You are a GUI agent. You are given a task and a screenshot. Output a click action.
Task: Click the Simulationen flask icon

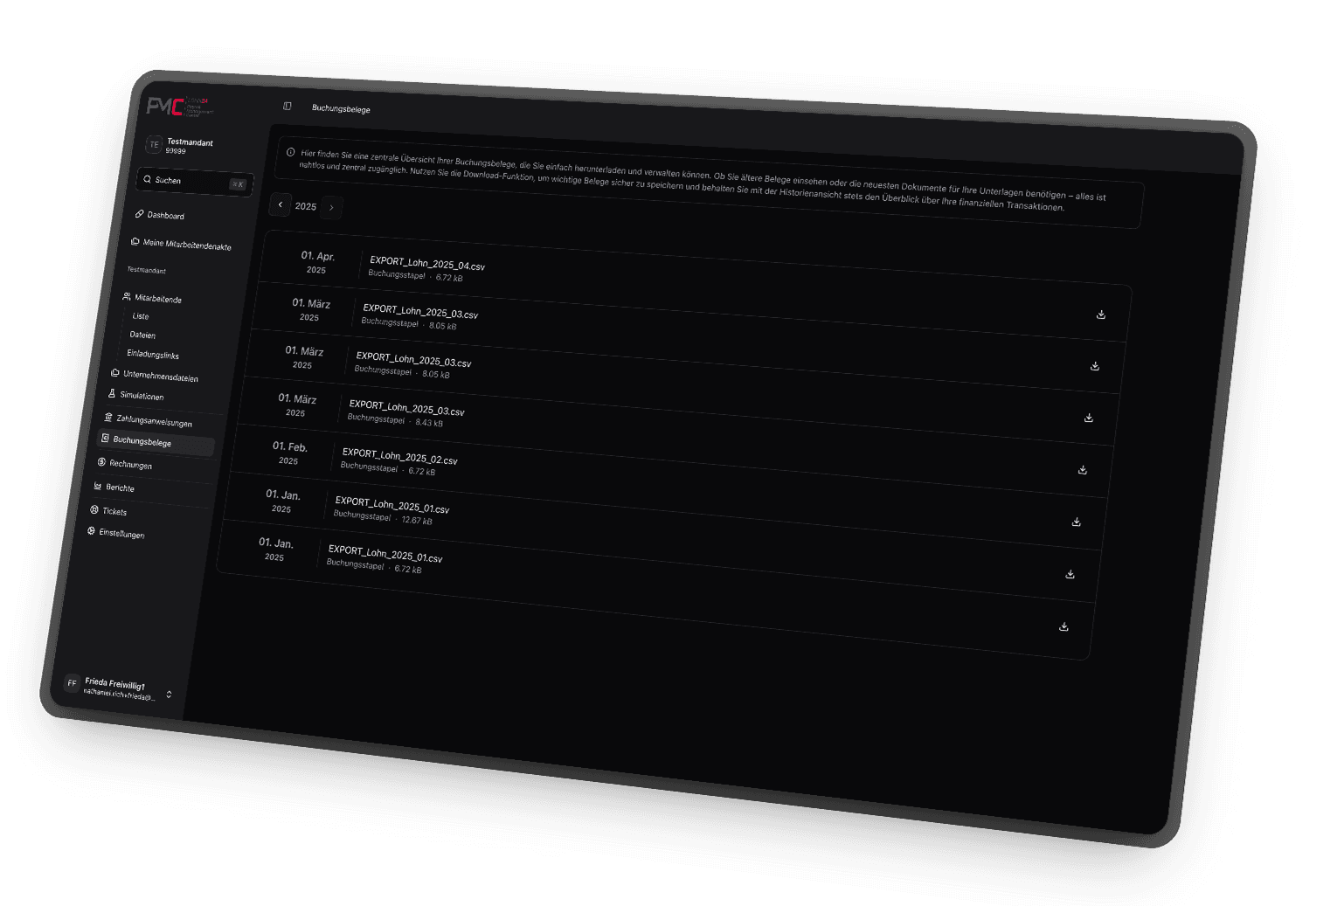click(112, 394)
